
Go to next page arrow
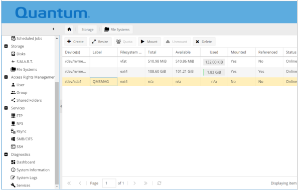(x=134, y=183)
